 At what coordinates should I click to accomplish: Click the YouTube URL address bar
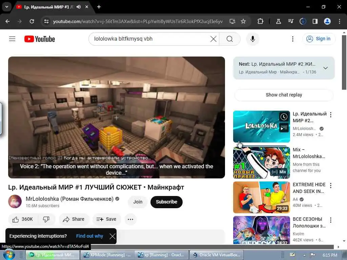[138, 21]
